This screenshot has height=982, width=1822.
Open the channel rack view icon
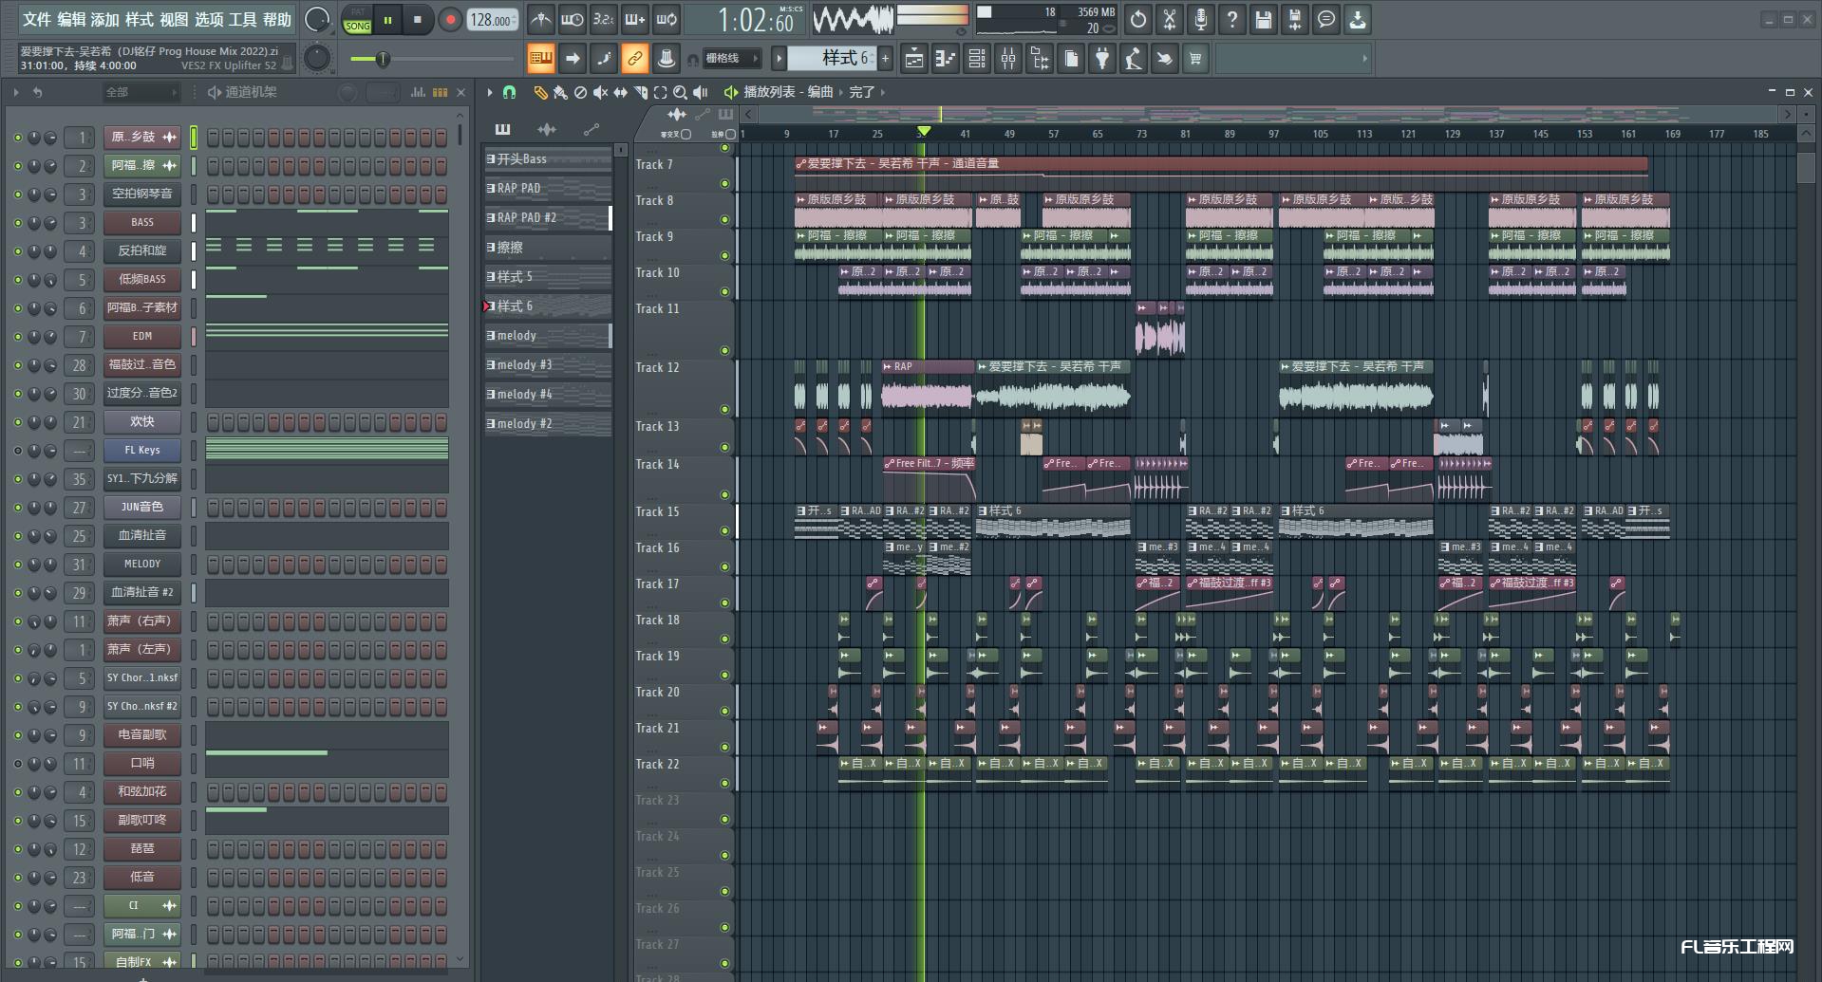tap(977, 59)
